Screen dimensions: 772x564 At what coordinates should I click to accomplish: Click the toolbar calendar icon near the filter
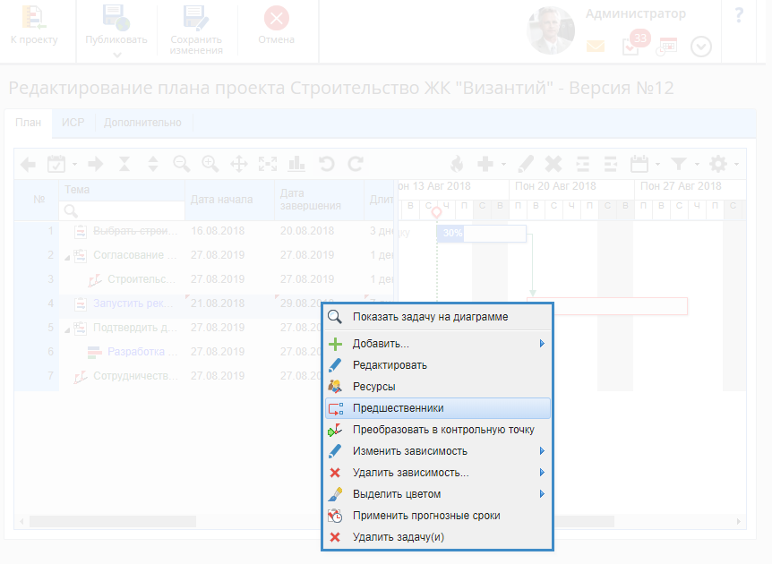coord(639,164)
